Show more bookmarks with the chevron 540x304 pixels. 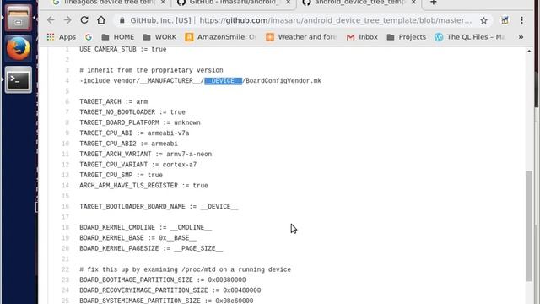pos(521,37)
